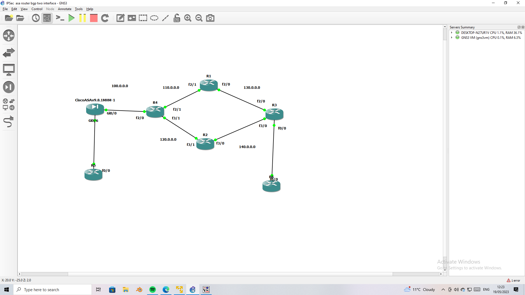Screen dimensions: 525x295
Task: Toggle visibility of interface labels
Action: pyautogui.click(x=47, y=18)
